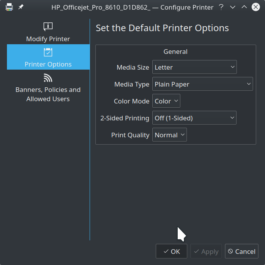The width and height of the screenshot is (265, 265).
Task: Expand the Color Mode combo box
Action: pyautogui.click(x=166, y=101)
